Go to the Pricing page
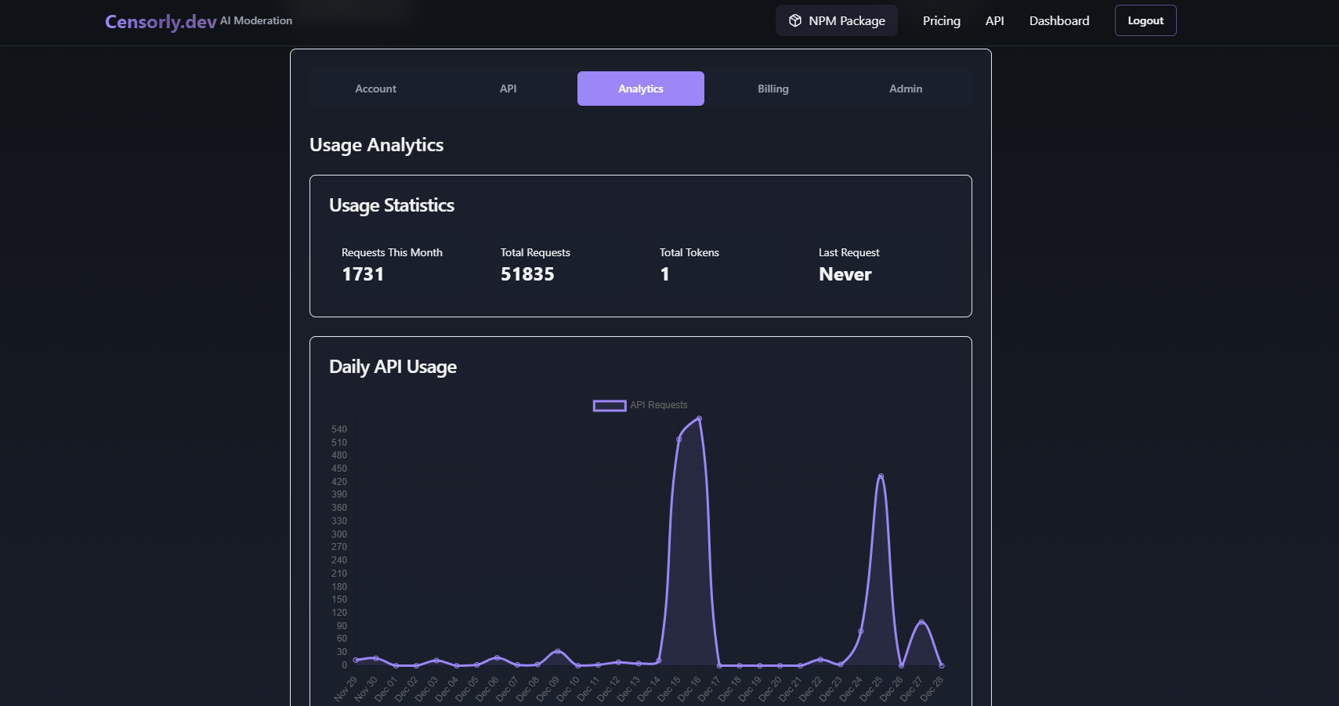Screen dimensions: 1339x706 pos(941,20)
